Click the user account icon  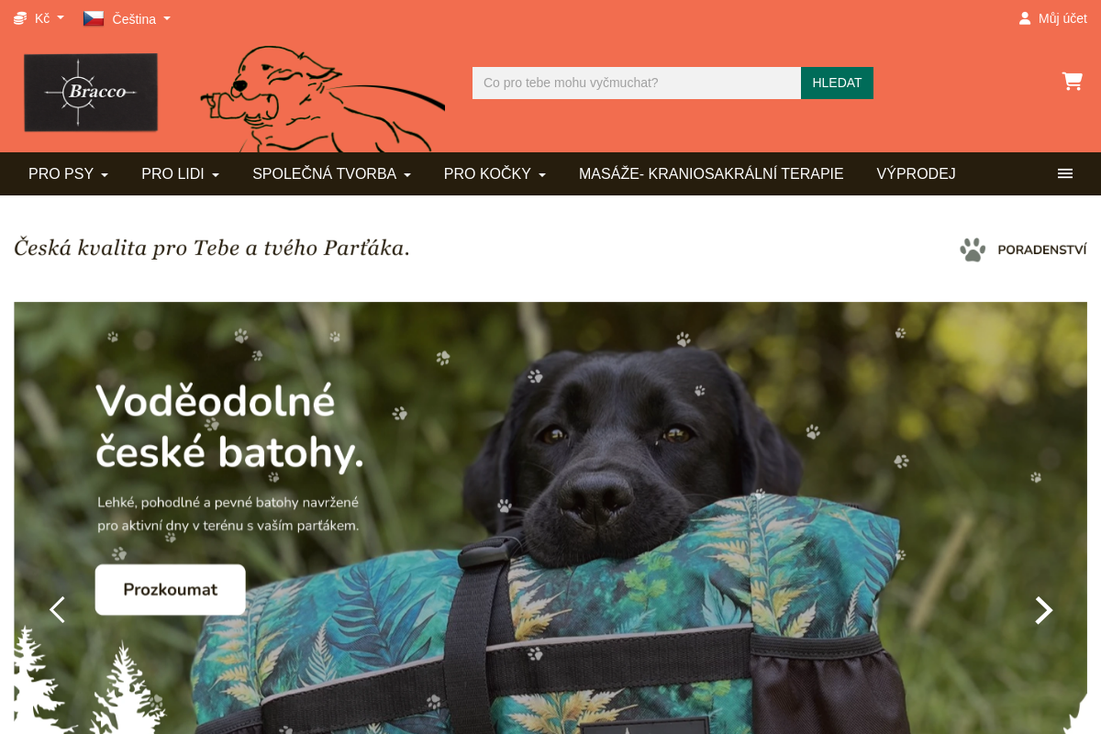(x=1025, y=18)
